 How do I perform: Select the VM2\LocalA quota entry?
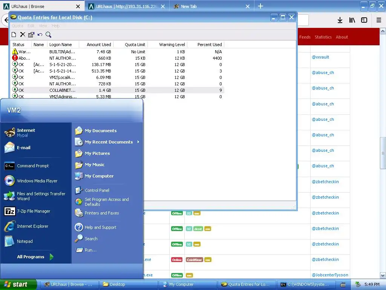(117, 77)
